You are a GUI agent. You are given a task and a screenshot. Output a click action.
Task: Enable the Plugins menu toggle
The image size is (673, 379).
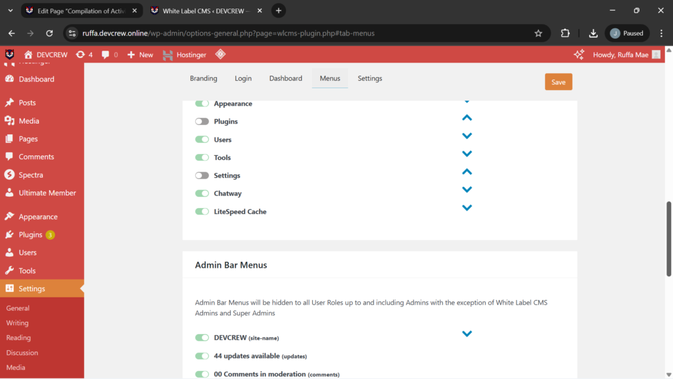pos(202,122)
